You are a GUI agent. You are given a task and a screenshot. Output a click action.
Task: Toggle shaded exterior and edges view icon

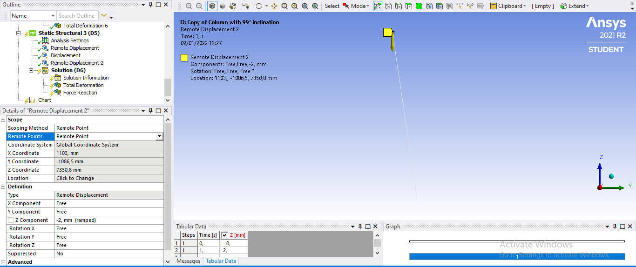[x=212, y=6]
